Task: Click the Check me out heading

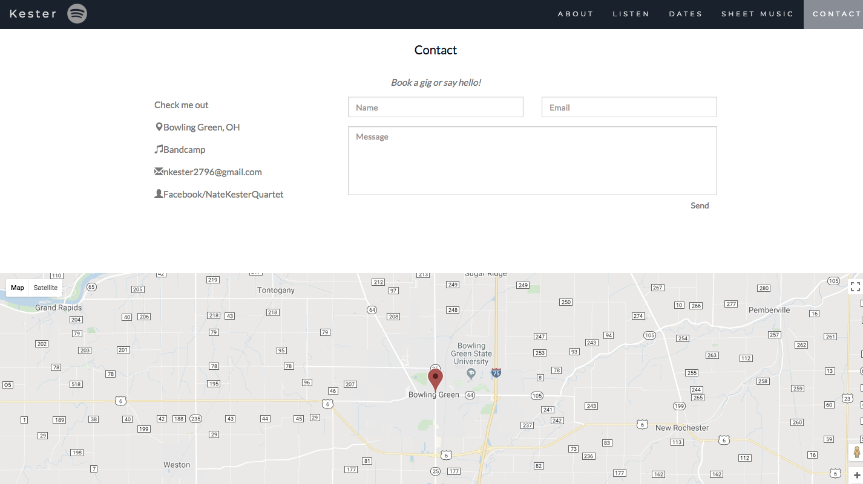Action: point(181,105)
